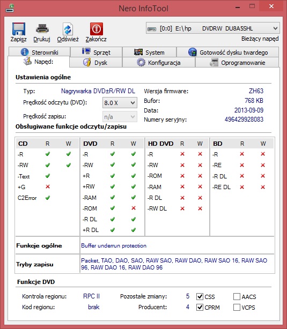
Task: Click the Drukuj printer icon
Action: point(42,29)
